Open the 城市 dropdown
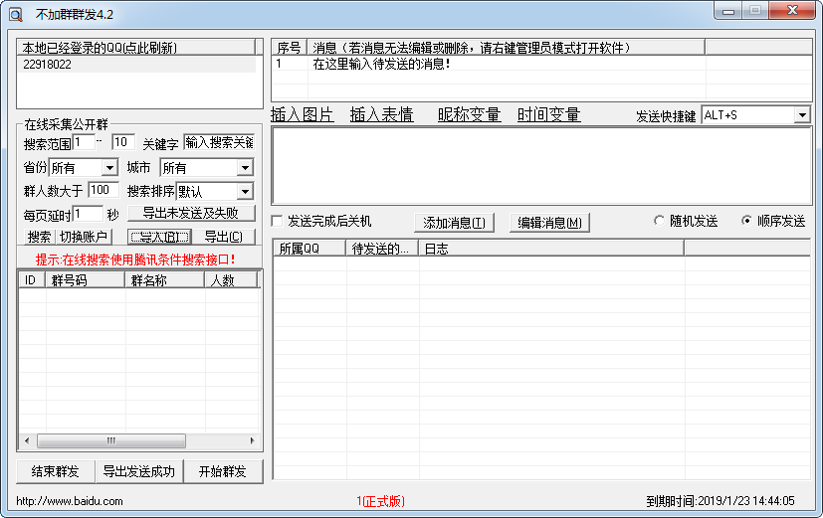The height and width of the screenshot is (518, 823). tap(245, 168)
